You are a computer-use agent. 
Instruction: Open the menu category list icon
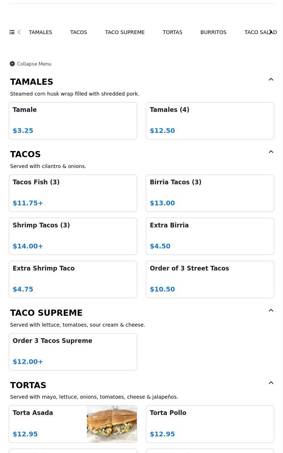pos(12,32)
